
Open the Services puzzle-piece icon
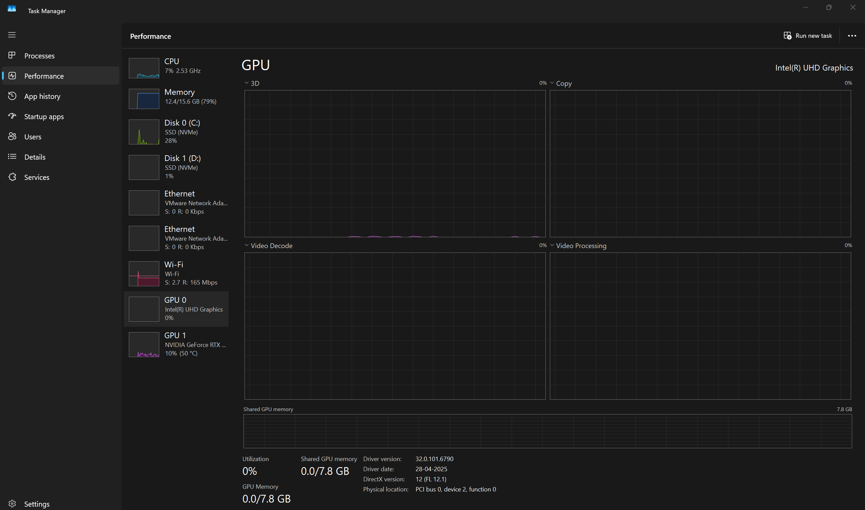[x=12, y=177]
